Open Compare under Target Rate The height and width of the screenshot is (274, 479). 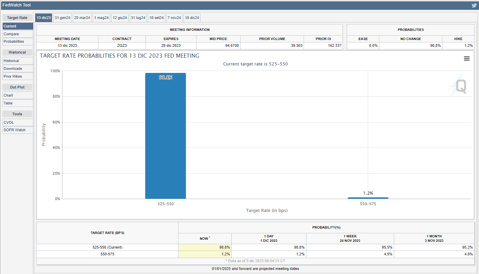click(x=18, y=34)
